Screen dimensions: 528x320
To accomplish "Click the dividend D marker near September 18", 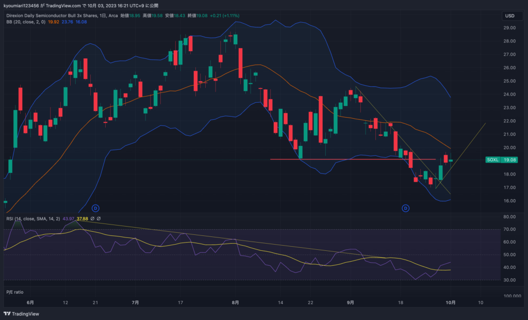I will click(405, 208).
